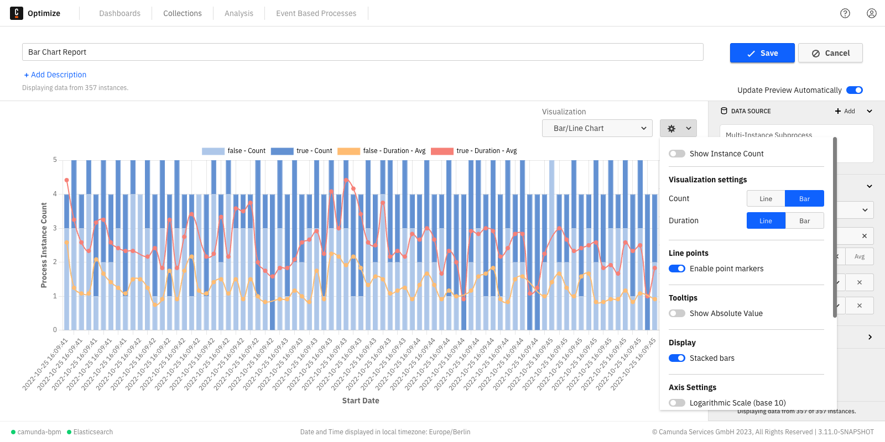The image size is (885, 442).
Task: Toggle true - Count legend swatch
Action: (282, 151)
